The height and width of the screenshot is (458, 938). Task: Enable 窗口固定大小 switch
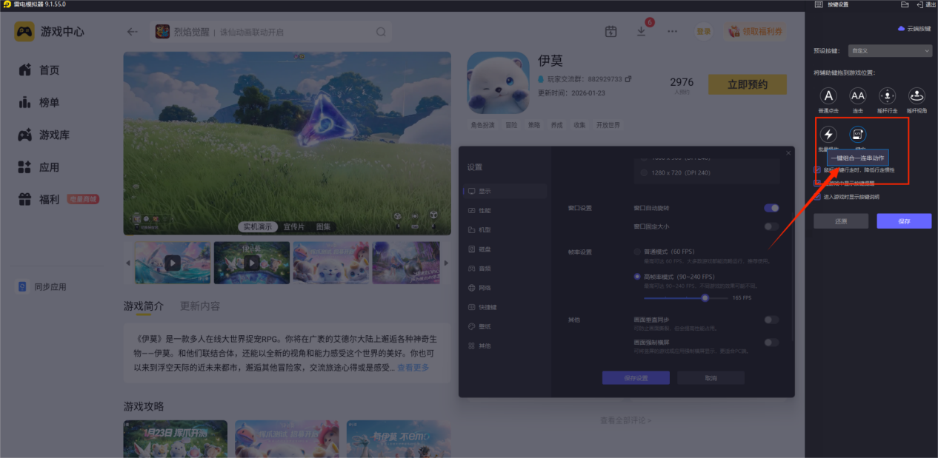click(771, 226)
